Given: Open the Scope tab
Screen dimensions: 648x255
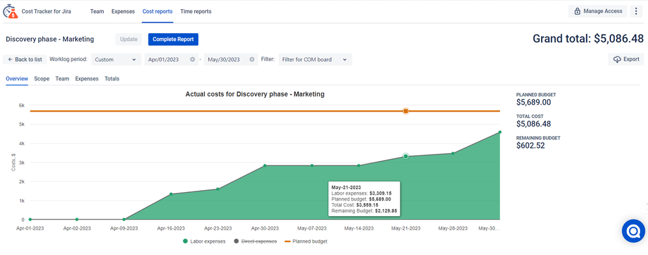Looking at the screenshot, I should (x=42, y=79).
